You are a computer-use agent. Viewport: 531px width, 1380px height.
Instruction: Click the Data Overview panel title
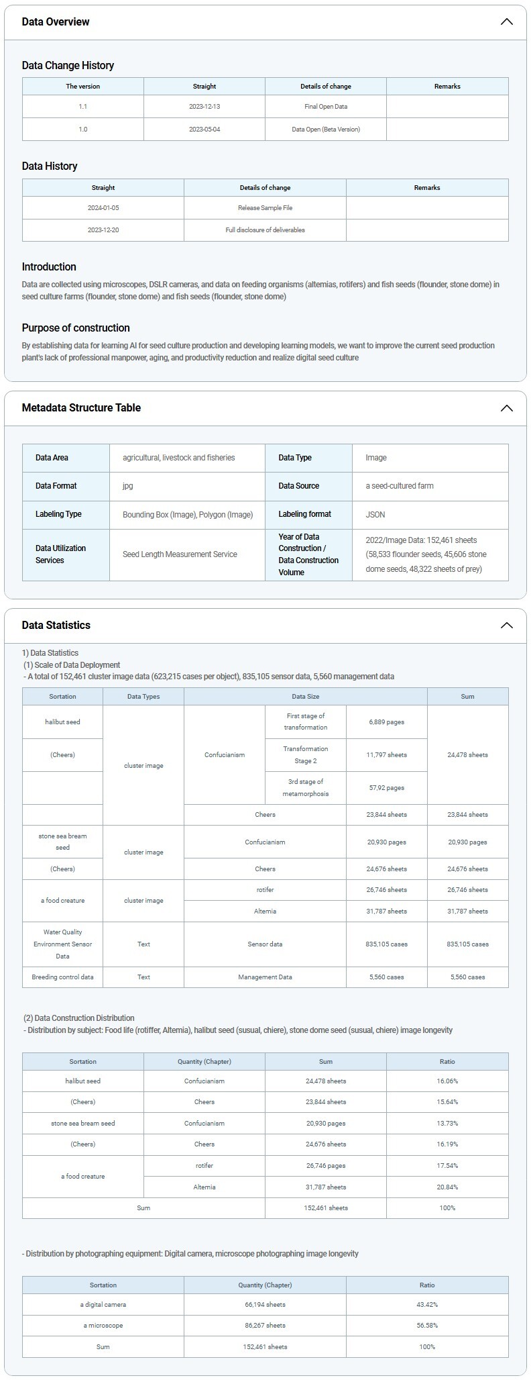[x=56, y=21]
